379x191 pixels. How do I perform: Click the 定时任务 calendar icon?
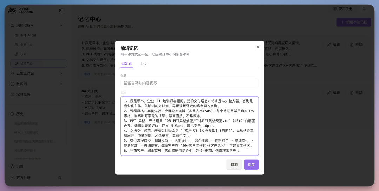[12, 94]
